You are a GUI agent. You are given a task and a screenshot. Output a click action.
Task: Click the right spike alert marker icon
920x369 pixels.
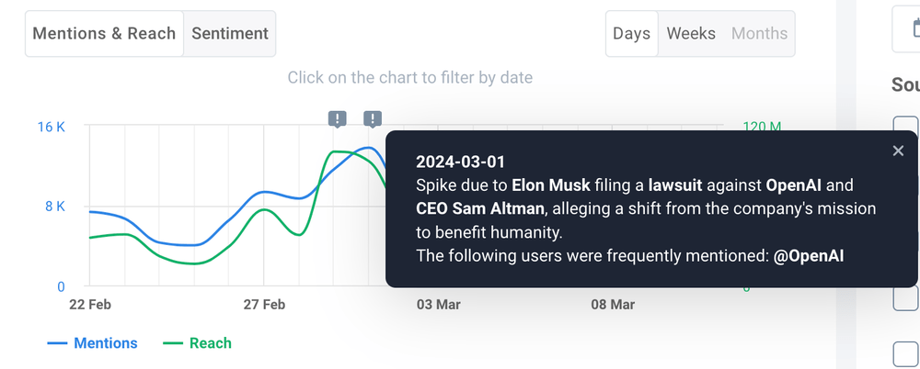[373, 118]
